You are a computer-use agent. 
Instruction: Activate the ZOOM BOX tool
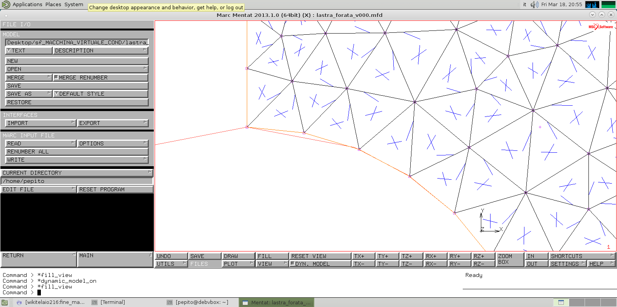point(509,259)
